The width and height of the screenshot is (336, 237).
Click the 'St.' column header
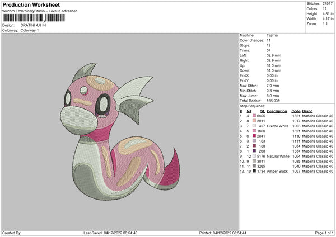[263, 111]
